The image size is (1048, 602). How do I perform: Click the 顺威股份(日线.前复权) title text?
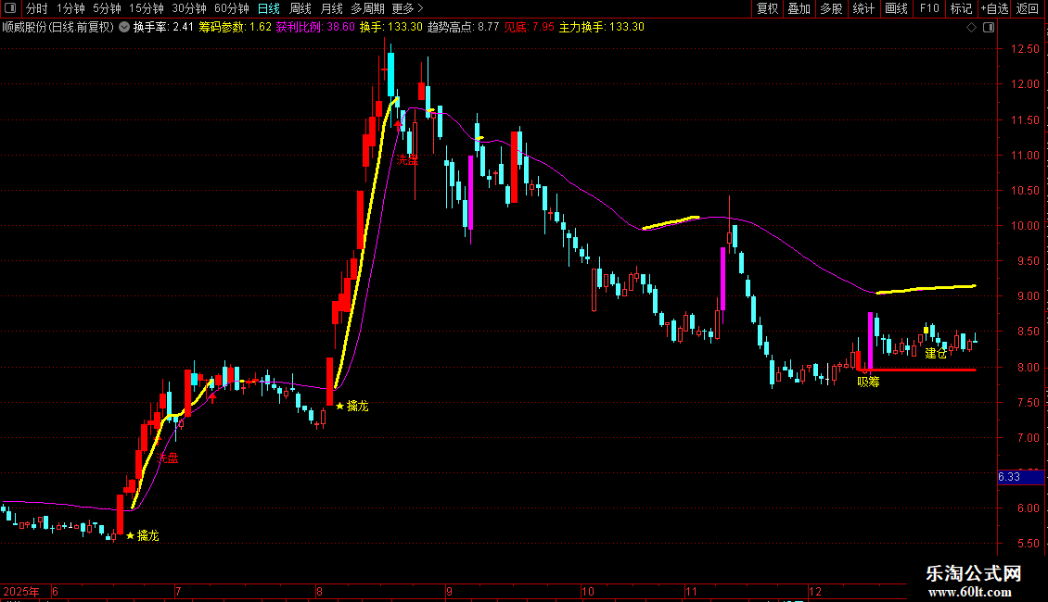[58, 28]
